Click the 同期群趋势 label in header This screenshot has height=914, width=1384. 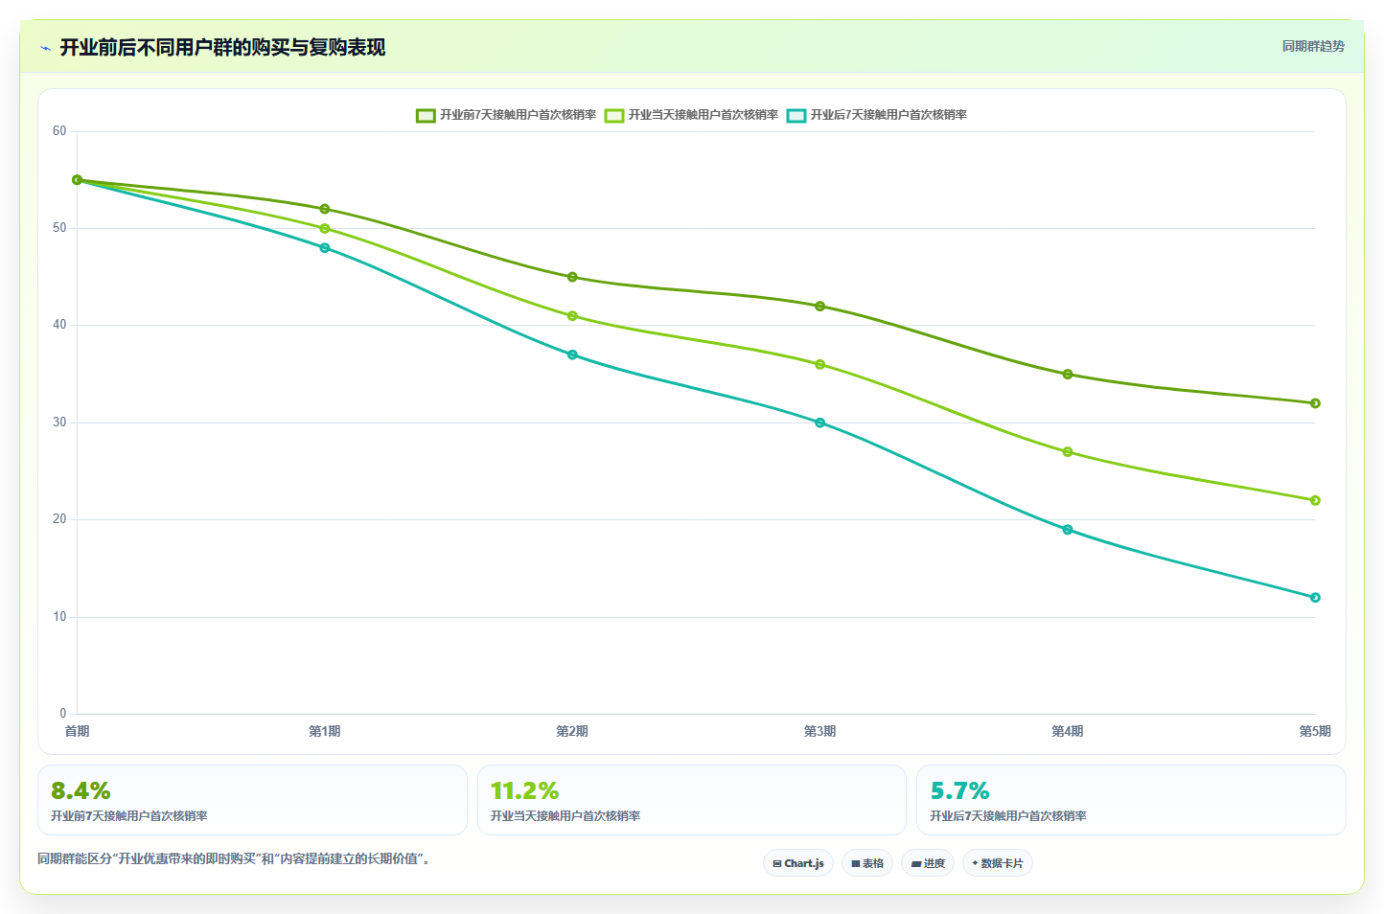click(x=1313, y=46)
